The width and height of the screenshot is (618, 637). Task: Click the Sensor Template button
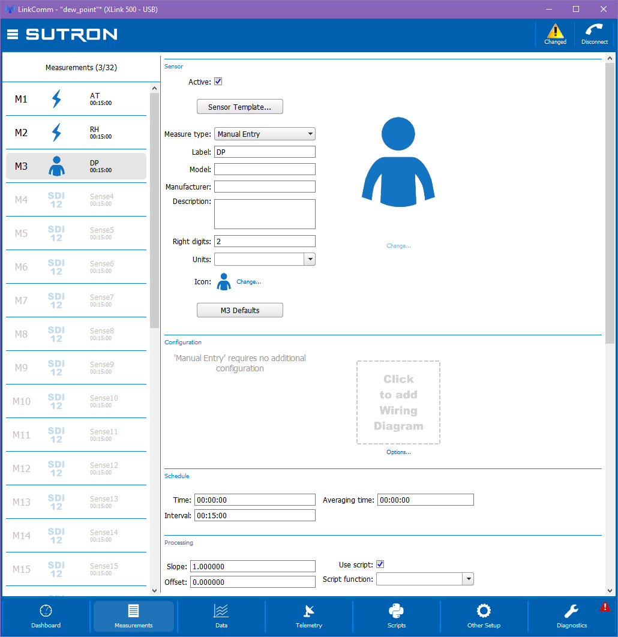coord(240,107)
